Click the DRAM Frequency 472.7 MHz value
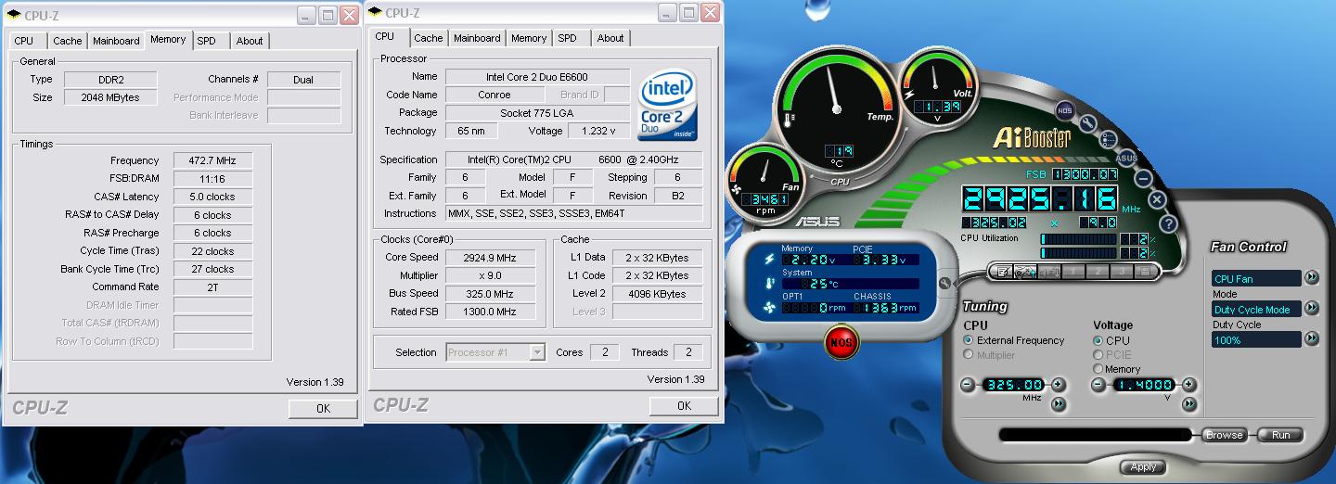Image resolution: width=1336 pixels, height=484 pixels. tap(212, 160)
